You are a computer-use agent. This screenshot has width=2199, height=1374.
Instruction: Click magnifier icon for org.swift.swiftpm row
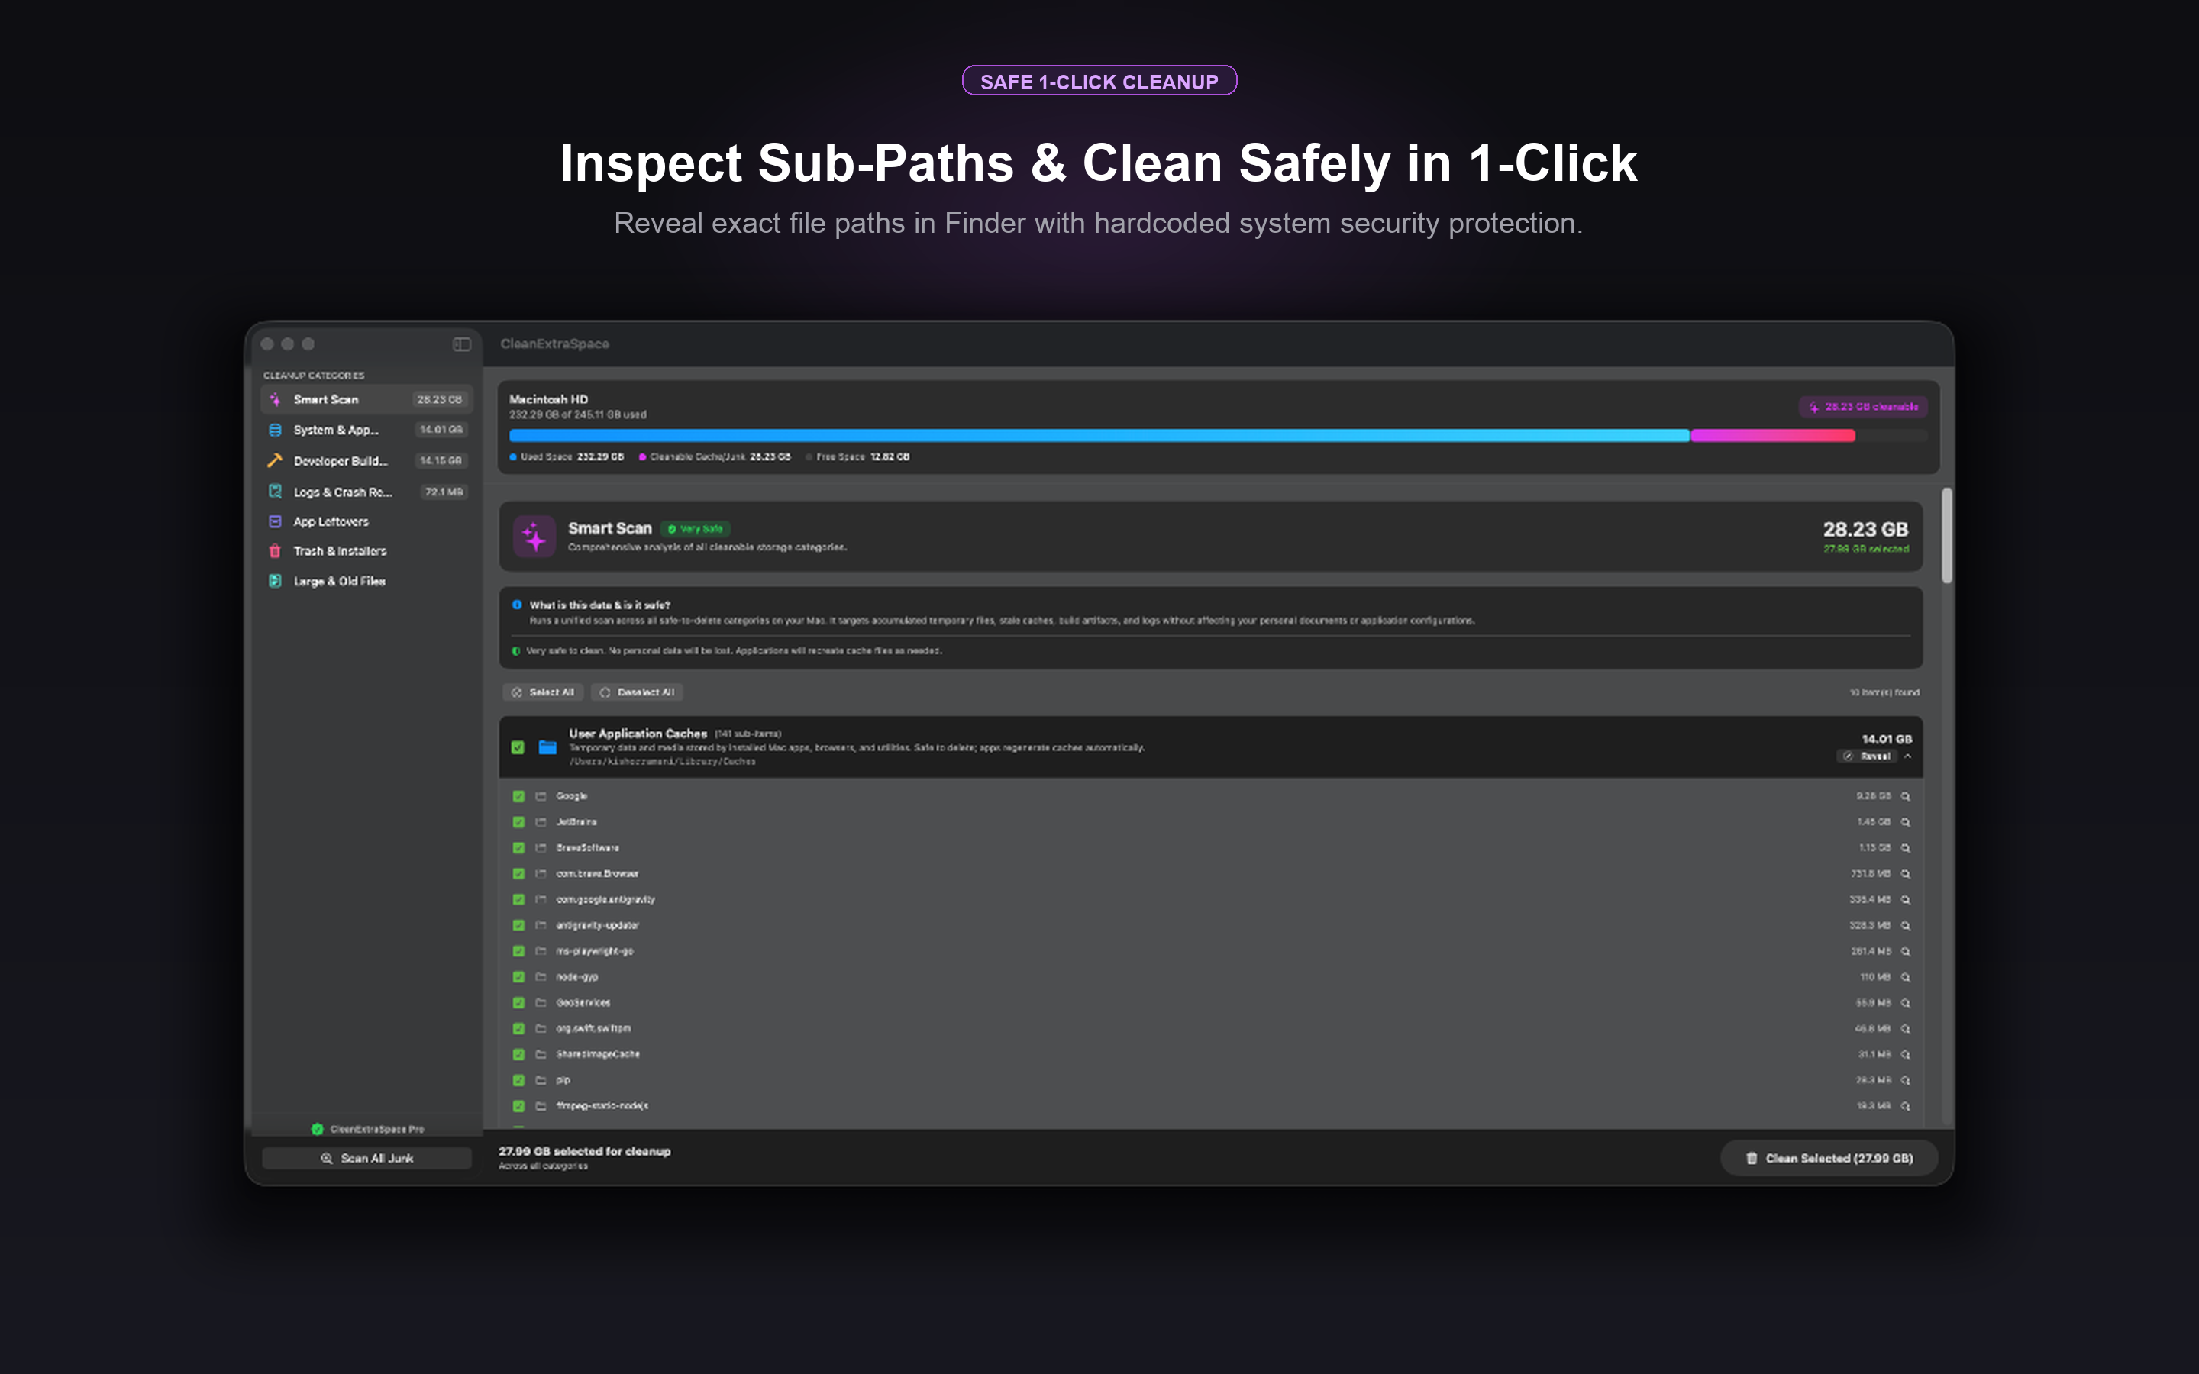(x=1906, y=1029)
